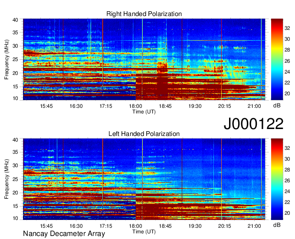
Task: Click the 20:15 tick label on the top plot
Action: (224, 106)
